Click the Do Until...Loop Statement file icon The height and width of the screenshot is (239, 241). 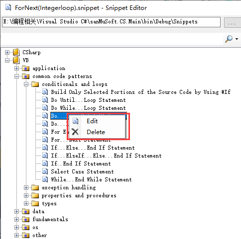45,100
